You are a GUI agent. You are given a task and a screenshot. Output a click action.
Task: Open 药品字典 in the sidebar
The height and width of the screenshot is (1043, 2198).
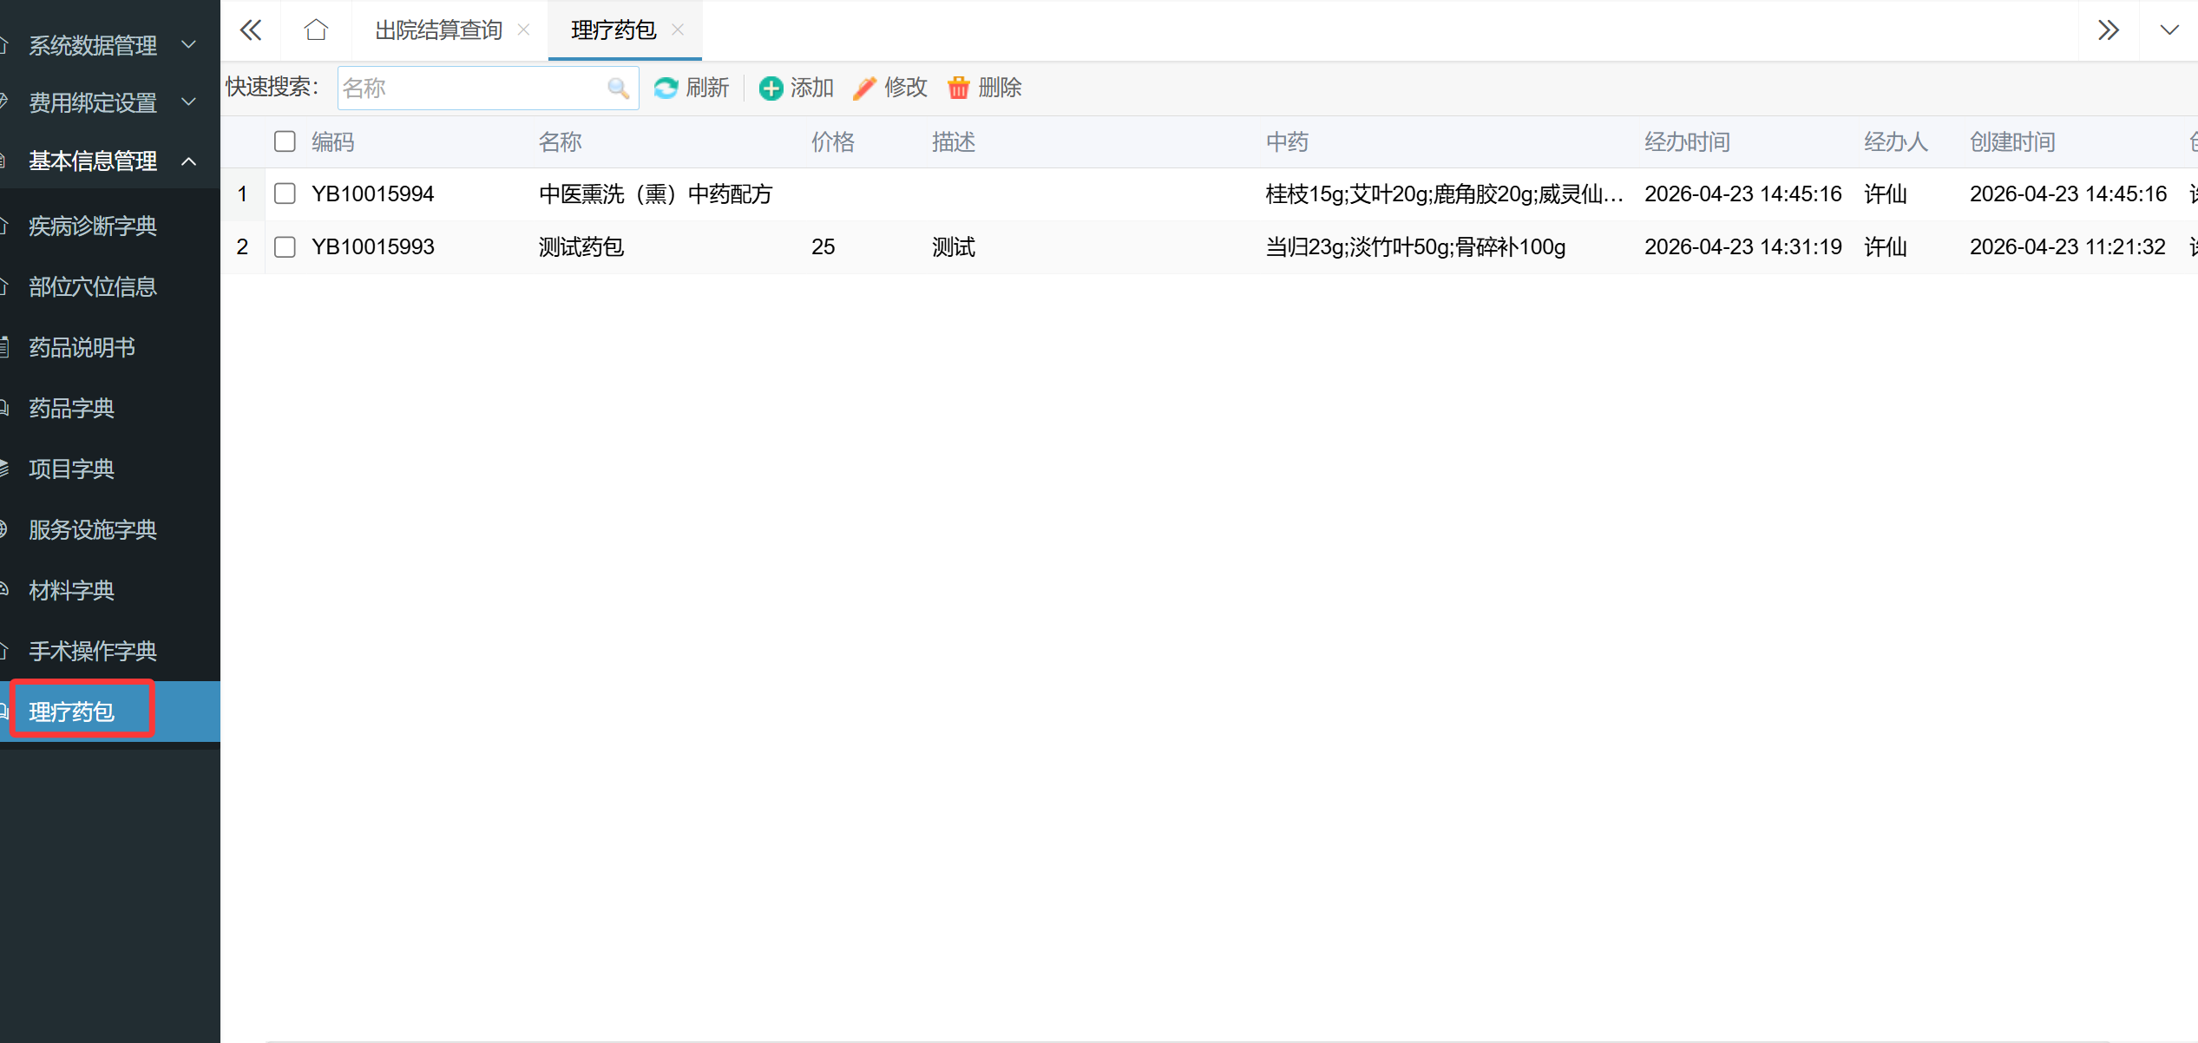click(x=72, y=408)
